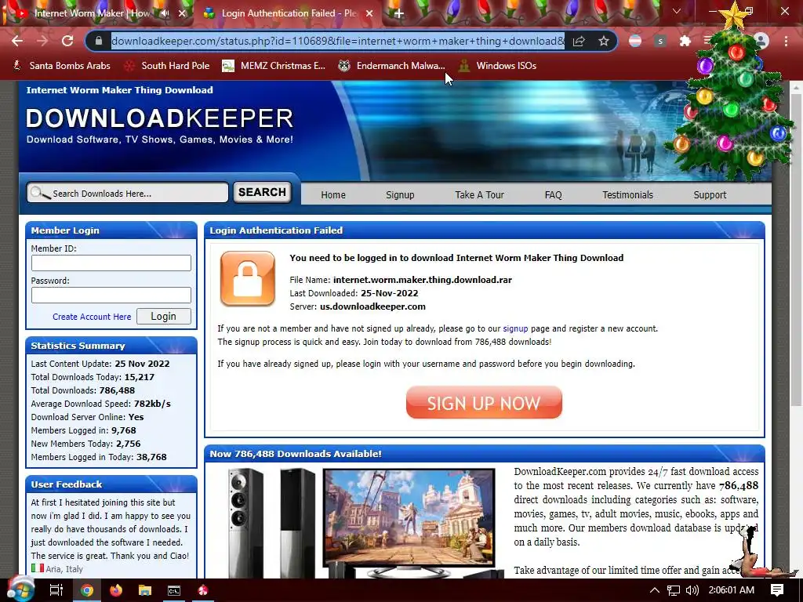
Task: Click the DOWNLOADKEEPER logo
Action: [x=159, y=118]
